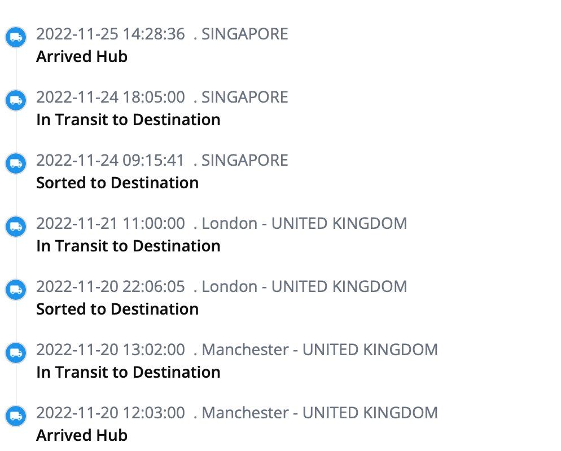Select 'In Transit to Destination' under London 11:00:00
This screenshot has width=561, height=451.
pos(128,246)
